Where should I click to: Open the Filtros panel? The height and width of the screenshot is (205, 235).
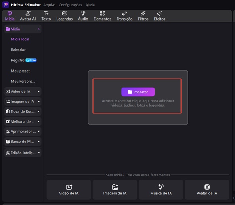(143, 16)
